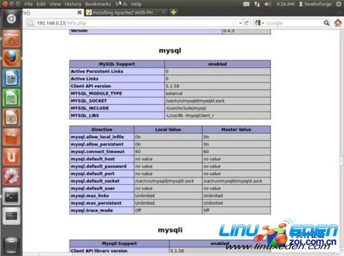The width and height of the screenshot is (344, 256).
Task: Click the mysql.default_password directive
Action: coord(102,166)
